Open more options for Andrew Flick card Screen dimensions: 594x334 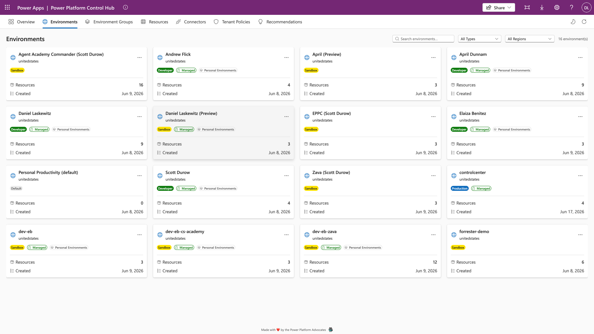coord(286,58)
